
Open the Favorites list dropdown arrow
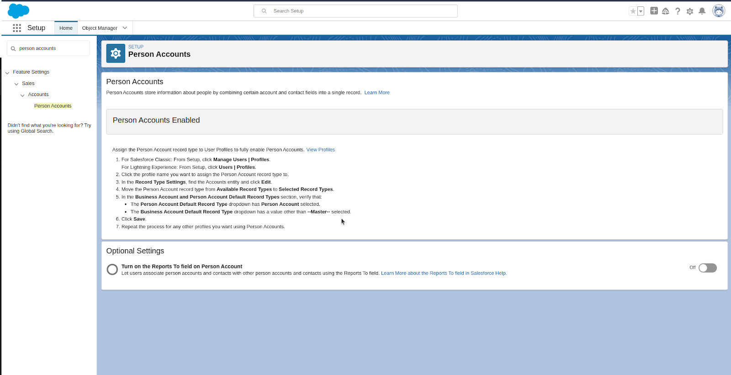tap(641, 11)
